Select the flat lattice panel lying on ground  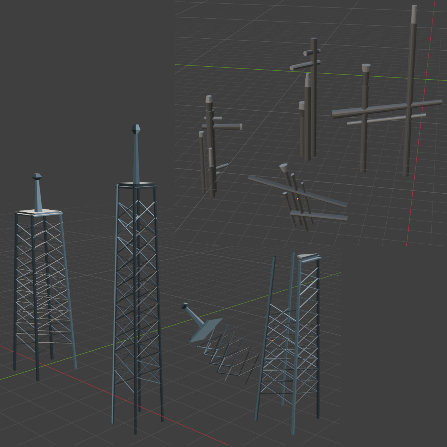pos(229,354)
